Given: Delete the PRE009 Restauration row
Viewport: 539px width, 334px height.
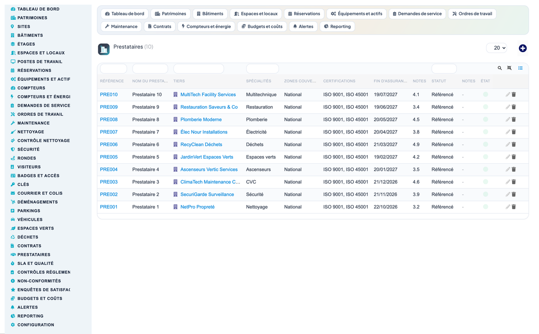Looking at the screenshot, I should coord(514,107).
